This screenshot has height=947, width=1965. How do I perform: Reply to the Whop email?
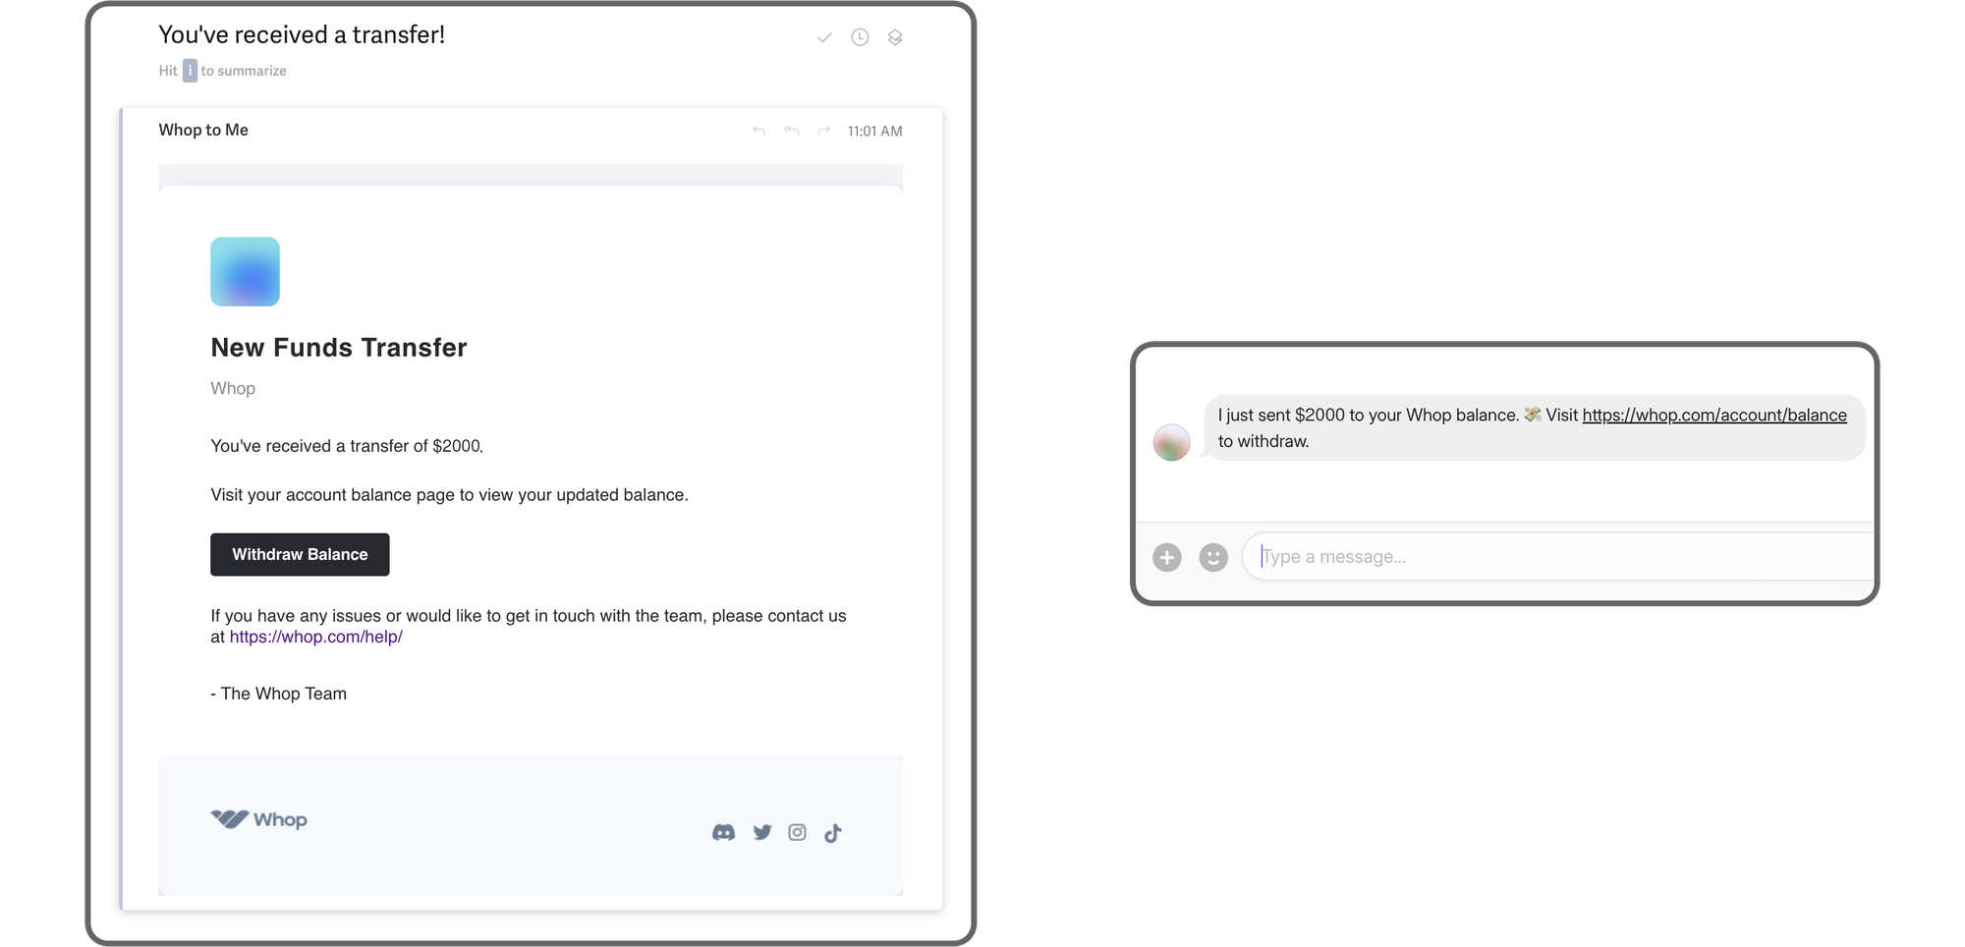click(x=759, y=131)
